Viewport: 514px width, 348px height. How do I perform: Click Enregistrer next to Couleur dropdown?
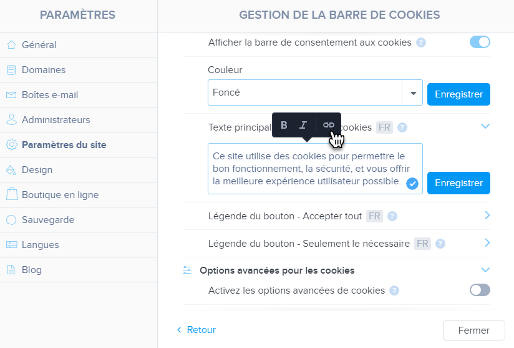coord(458,94)
